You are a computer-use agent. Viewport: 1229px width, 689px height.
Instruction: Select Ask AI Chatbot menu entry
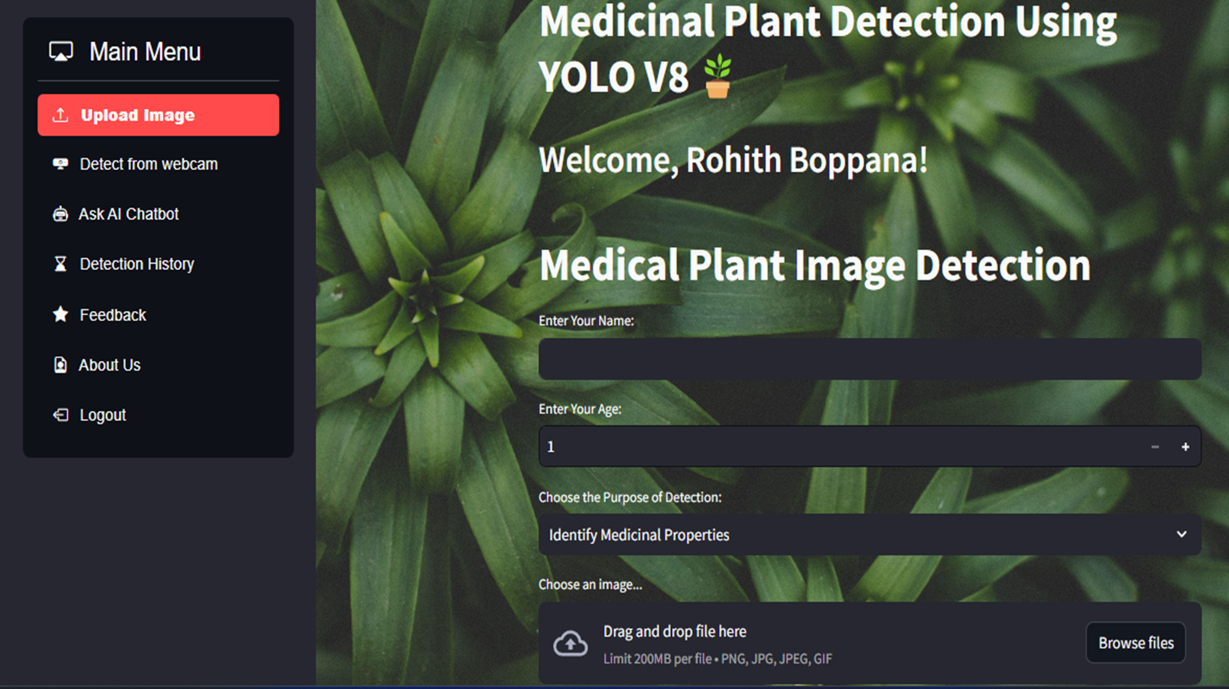[x=129, y=214]
